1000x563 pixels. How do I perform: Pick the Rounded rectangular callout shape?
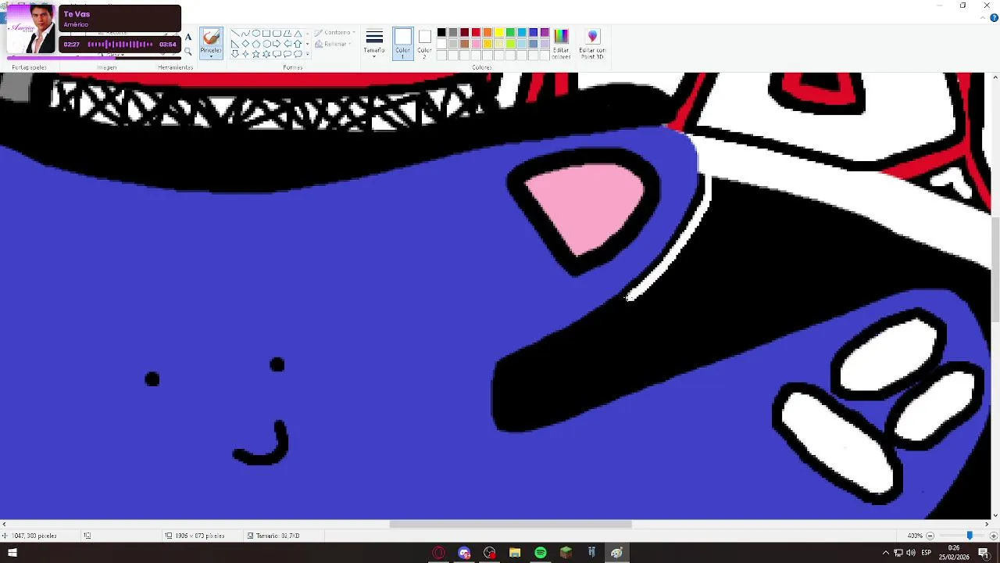(277, 54)
